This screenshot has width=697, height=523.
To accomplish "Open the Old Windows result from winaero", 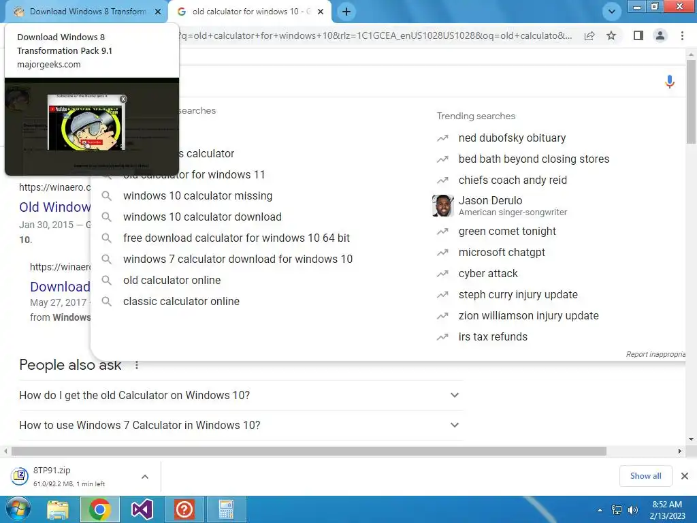I will coord(54,207).
